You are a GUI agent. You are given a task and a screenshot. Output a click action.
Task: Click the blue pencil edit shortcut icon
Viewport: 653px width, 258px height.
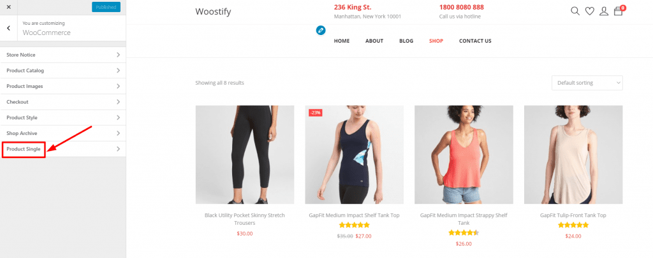(321, 30)
